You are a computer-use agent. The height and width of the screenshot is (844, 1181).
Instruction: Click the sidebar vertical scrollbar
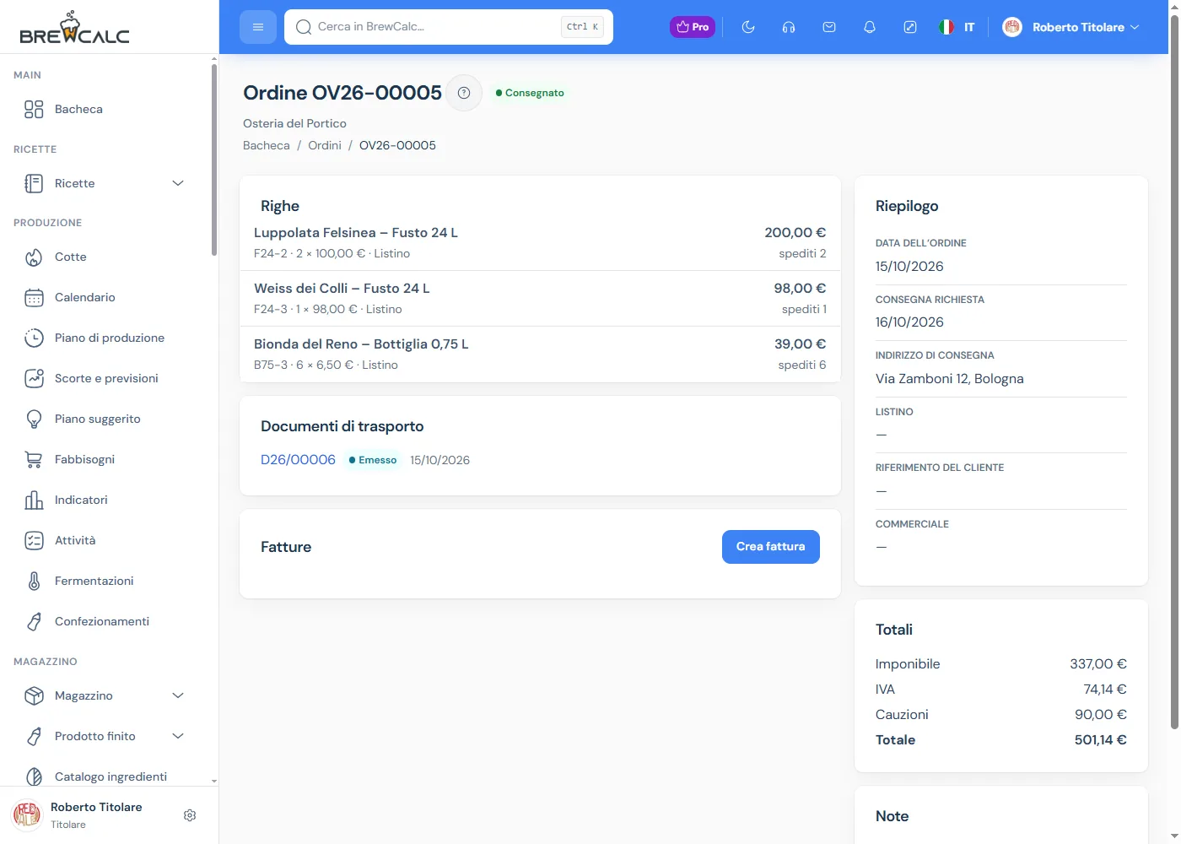[214, 160]
